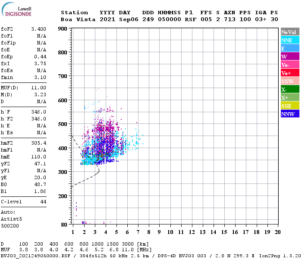Click the B0 value 48.7
Screen dimensions: 302x259
tap(40, 184)
